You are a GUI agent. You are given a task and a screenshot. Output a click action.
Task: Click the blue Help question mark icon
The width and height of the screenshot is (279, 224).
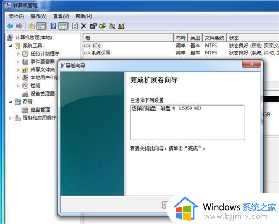tap(53, 26)
